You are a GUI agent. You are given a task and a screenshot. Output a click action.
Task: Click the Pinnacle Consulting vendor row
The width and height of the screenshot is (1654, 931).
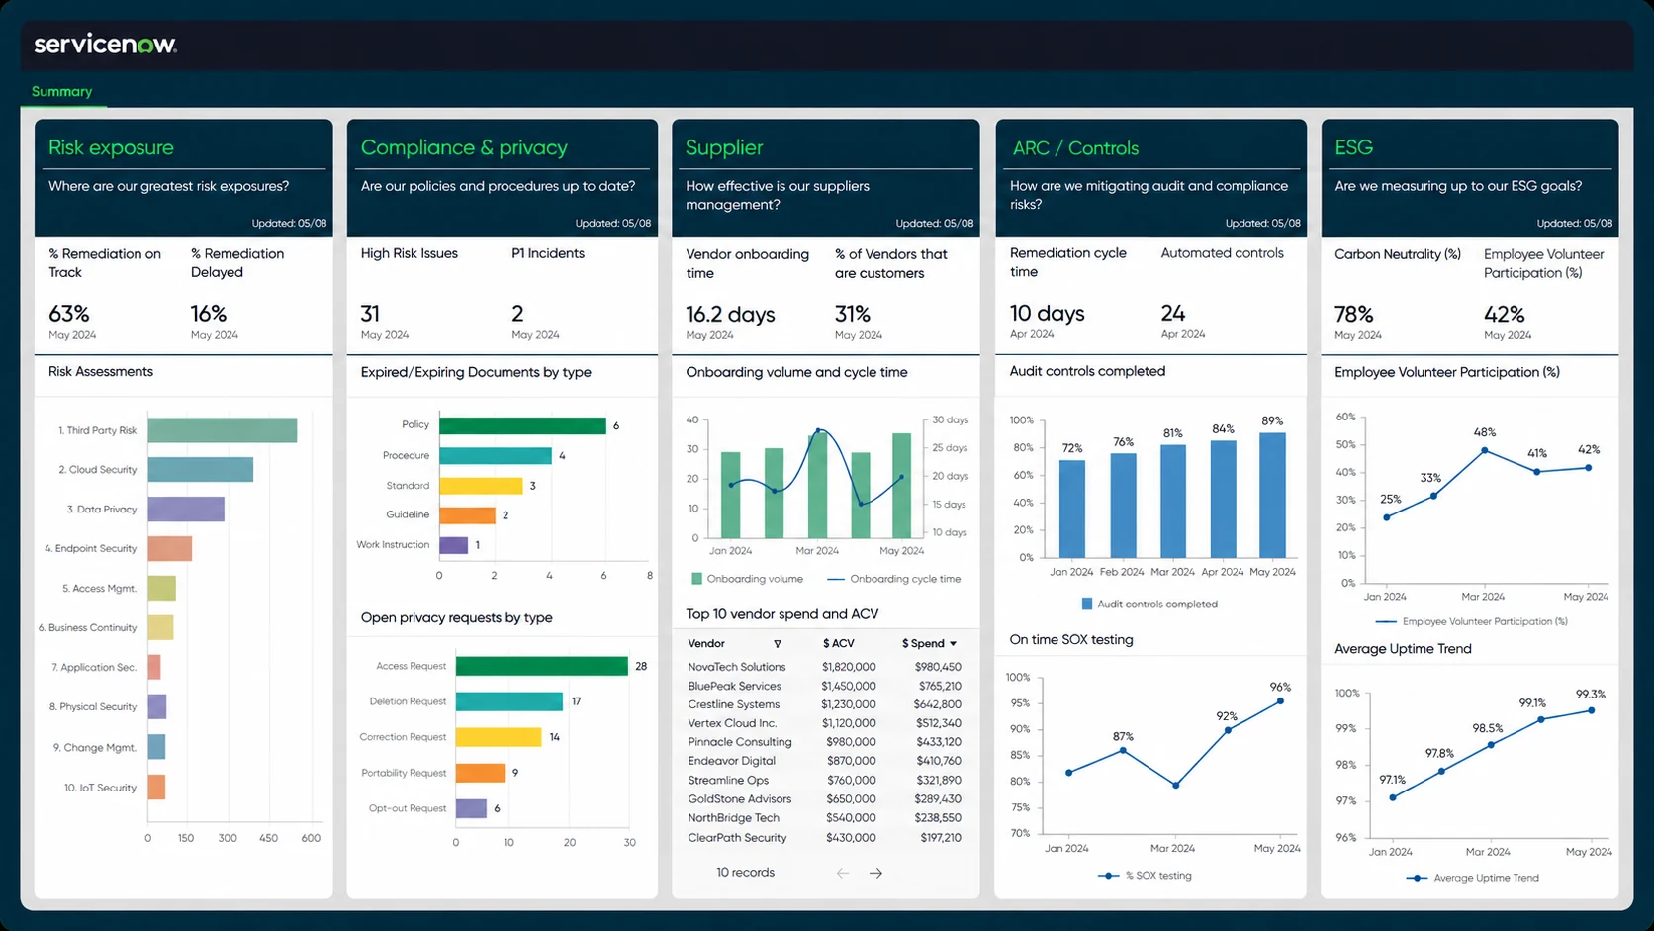[824, 742]
